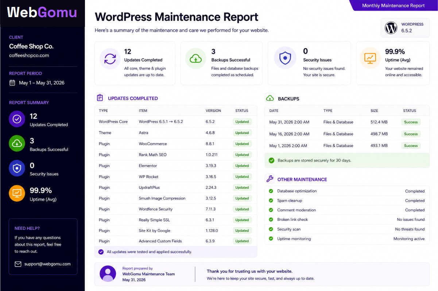Viewport: 438px width, 291px height.
Task: Click the 99.9% uptime value in top card
Action: (x=395, y=52)
